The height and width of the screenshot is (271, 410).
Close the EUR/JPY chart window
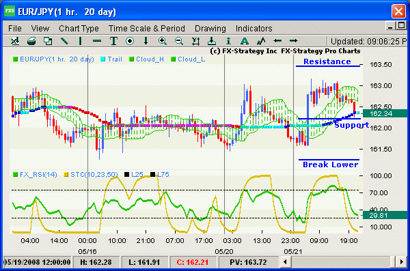pyautogui.click(x=398, y=12)
